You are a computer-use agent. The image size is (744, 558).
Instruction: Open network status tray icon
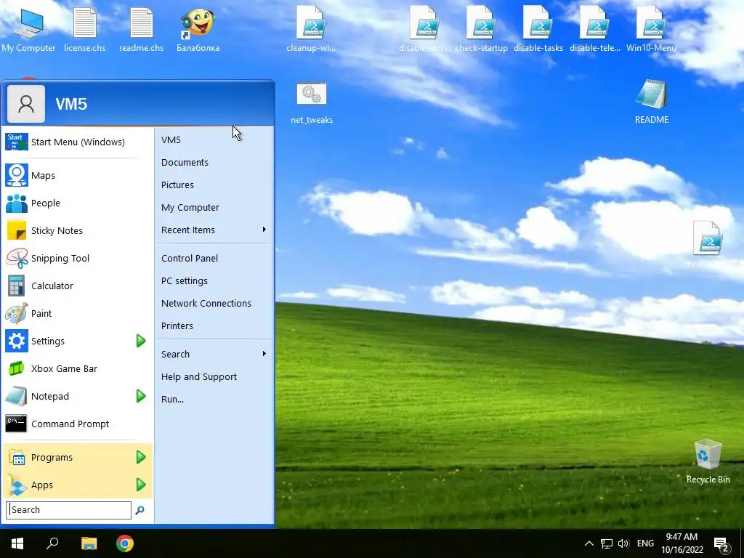coord(606,543)
